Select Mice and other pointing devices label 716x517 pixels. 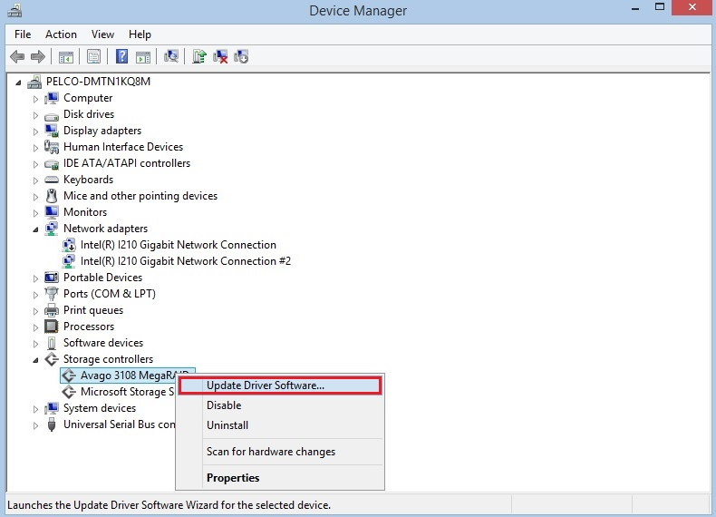pos(140,196)
